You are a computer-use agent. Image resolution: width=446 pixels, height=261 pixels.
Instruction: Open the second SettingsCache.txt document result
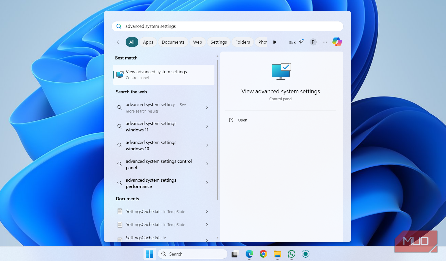tap(158, 225)
